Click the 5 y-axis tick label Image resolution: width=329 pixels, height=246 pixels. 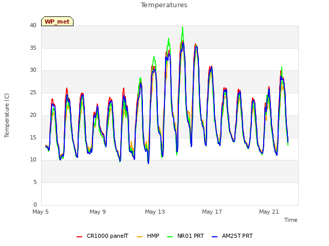click(35, 182)
